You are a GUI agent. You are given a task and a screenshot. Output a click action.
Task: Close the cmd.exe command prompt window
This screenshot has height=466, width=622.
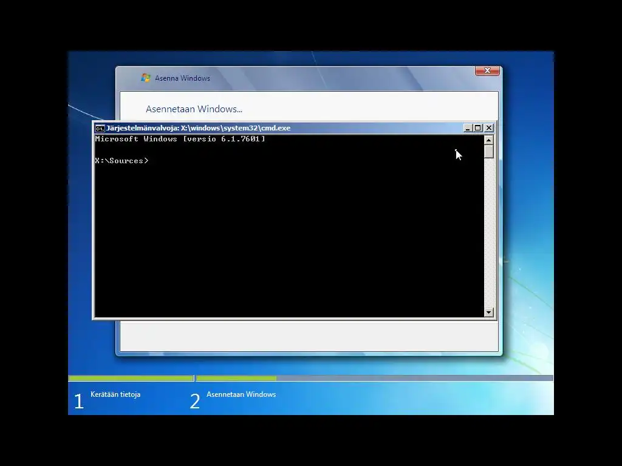[x=489, y=128]
